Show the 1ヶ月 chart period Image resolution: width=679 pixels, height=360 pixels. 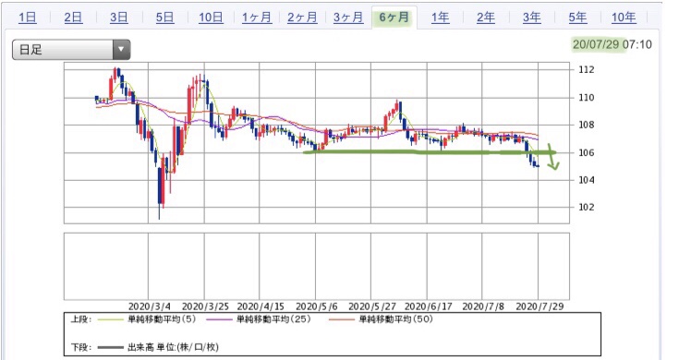tap(257, 18)
